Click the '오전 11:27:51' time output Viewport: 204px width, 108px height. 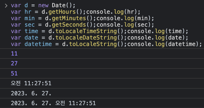pyautogui.click(x=31, y=83)
